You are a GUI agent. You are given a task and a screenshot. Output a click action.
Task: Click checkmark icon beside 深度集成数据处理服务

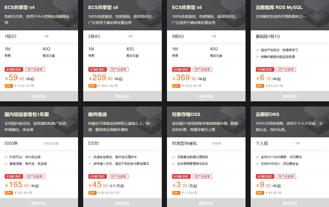click(x=173, y=157)
